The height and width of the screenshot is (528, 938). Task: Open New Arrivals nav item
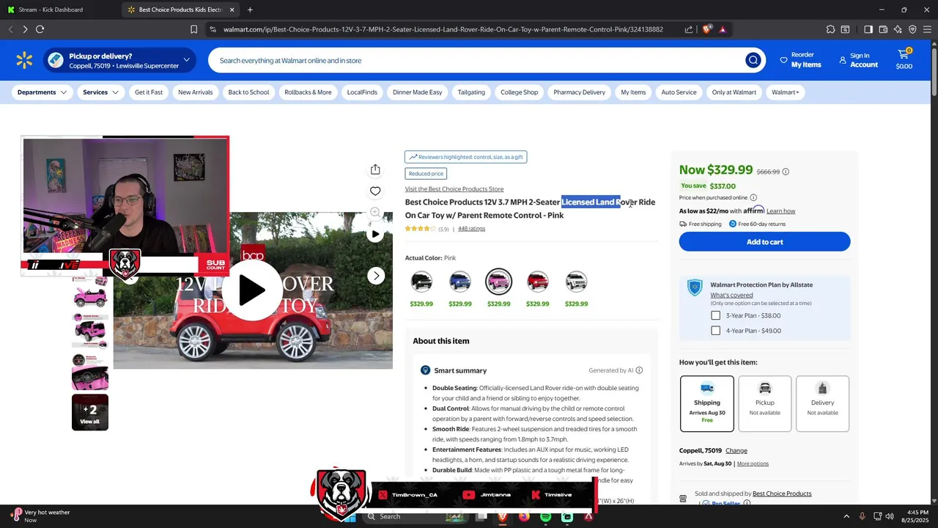196,92
